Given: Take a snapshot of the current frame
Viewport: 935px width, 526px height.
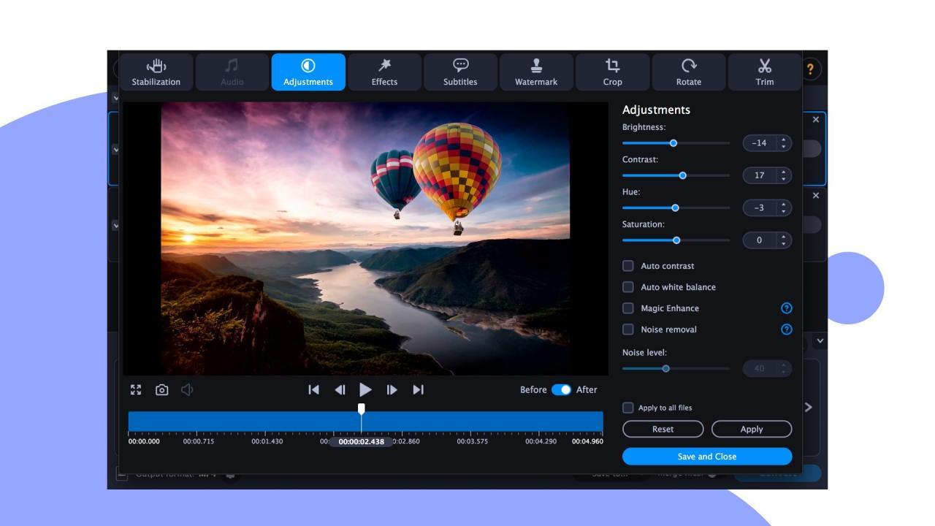Looking at the screenshot, I should [162, 389].
